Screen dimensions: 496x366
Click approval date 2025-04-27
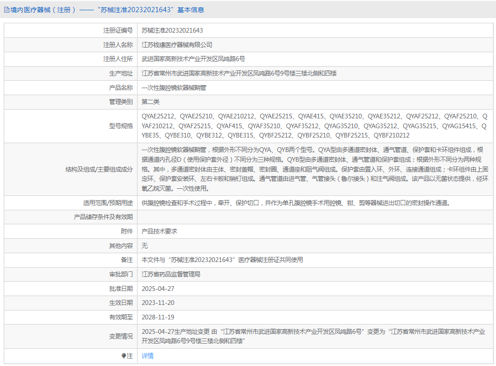click(158, 289)
